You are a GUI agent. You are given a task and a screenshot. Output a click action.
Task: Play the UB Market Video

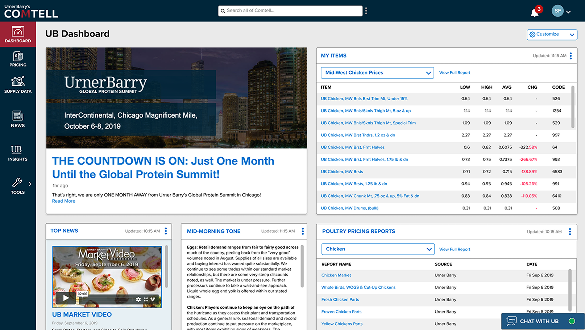[x=66, y=298]
